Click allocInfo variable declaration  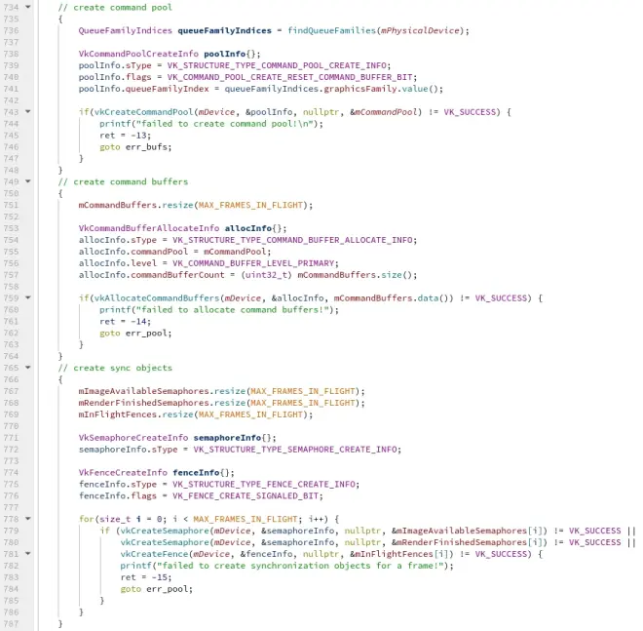248,228
